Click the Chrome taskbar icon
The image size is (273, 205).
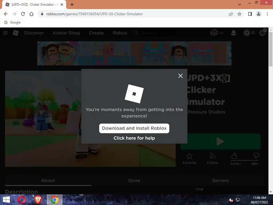point(54,200)
